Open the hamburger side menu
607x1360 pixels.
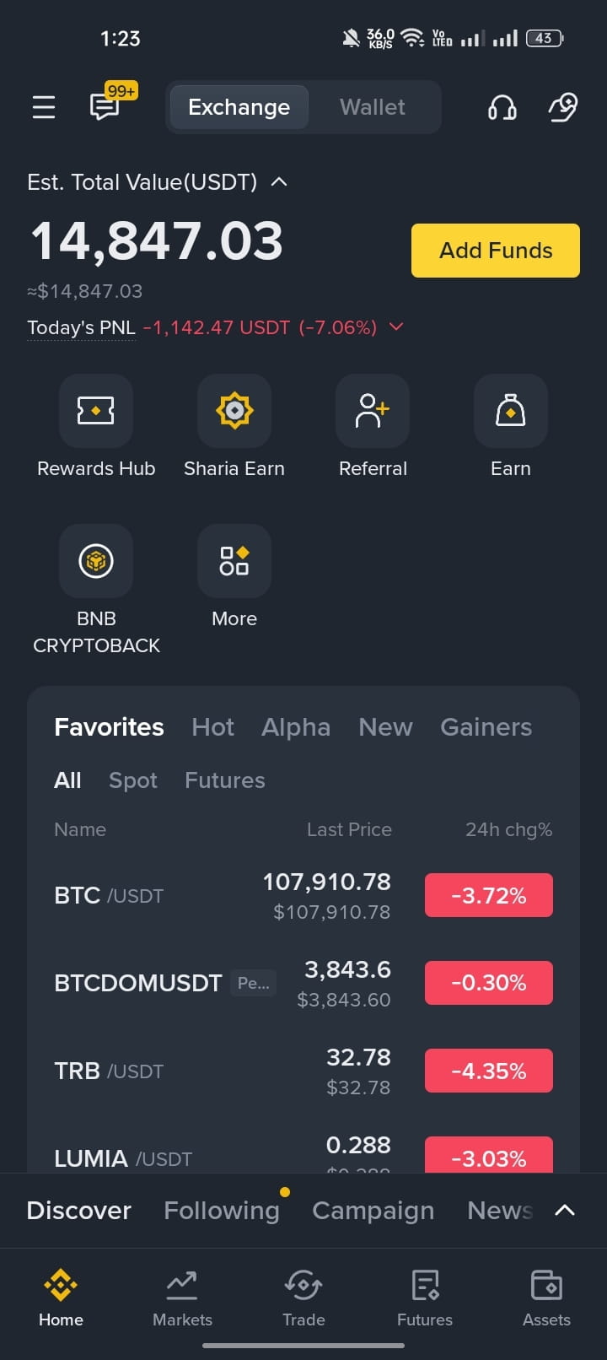44,107
